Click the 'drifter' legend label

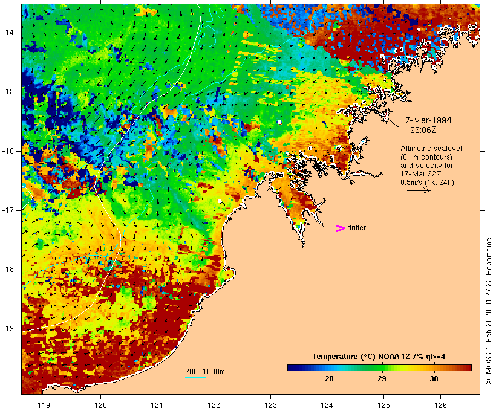pyautogui.click(x=356, y=228)
